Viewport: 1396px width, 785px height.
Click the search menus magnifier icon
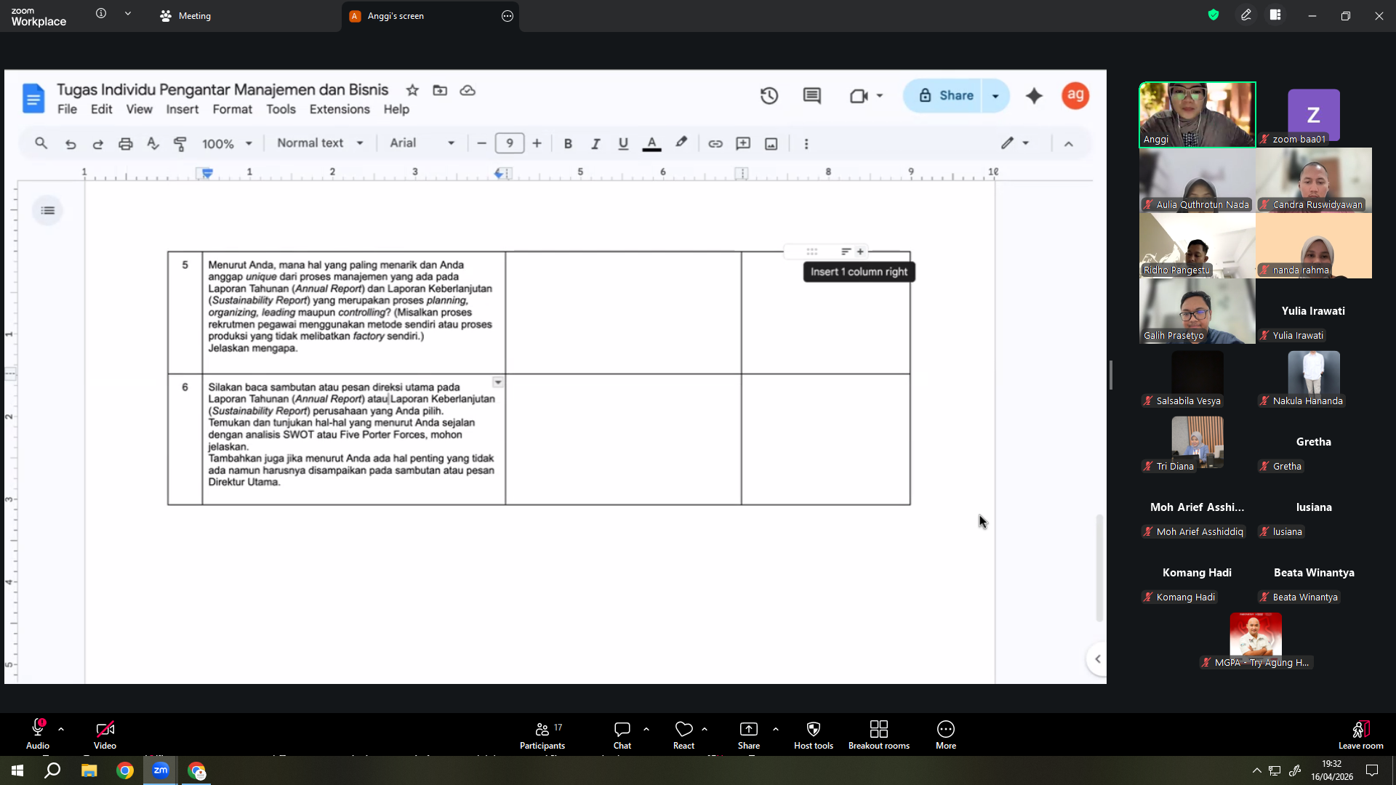tap(41, 143)
